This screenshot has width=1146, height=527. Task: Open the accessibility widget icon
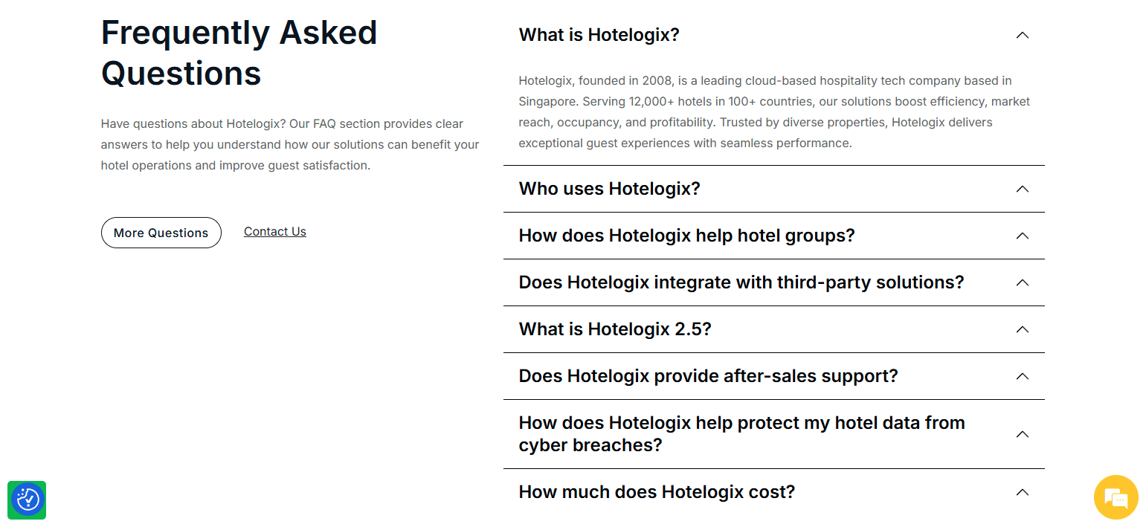pyautogui.click(x=27, y=500)
